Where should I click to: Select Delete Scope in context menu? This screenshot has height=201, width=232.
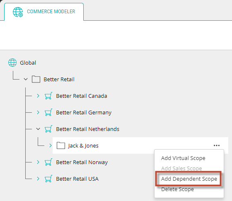pyautogui.click(x=177, y=189)
